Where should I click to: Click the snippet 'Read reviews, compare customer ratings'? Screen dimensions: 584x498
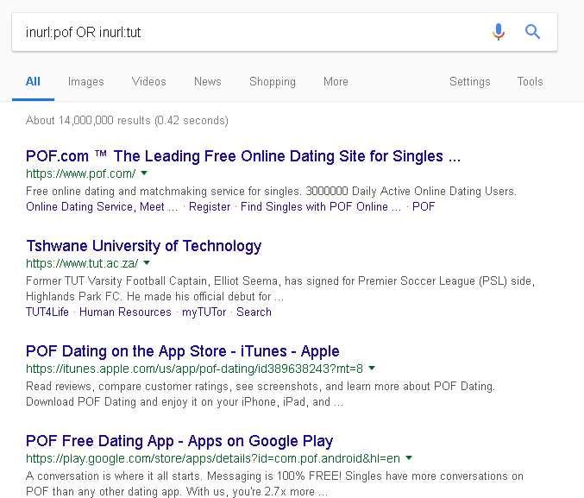pos(261,394)
